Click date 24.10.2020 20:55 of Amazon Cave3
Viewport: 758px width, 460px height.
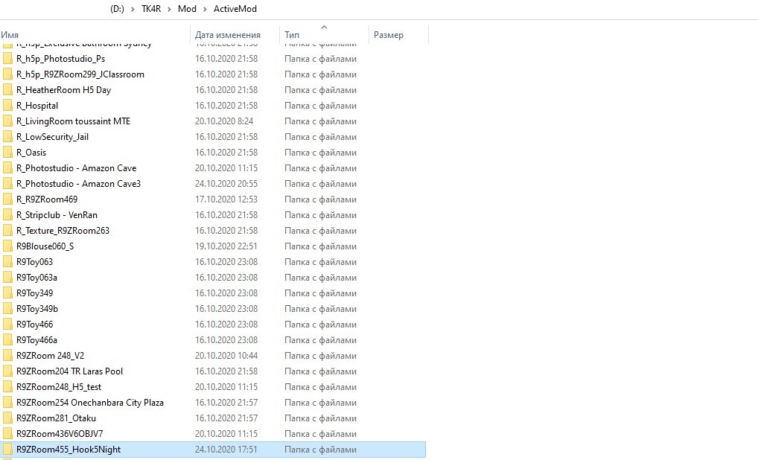pyautogui.click(x=226, y=184)
